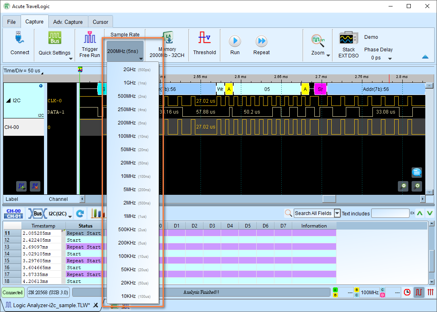Open the Threshold settings icon
437x312 pixels.
click(204, 38)
